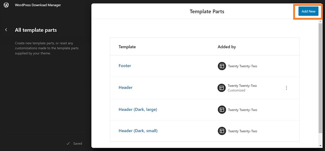The width and height of the screenshot is (325, 151).
Task: Click the Added by column header
Action: [227, 47]
